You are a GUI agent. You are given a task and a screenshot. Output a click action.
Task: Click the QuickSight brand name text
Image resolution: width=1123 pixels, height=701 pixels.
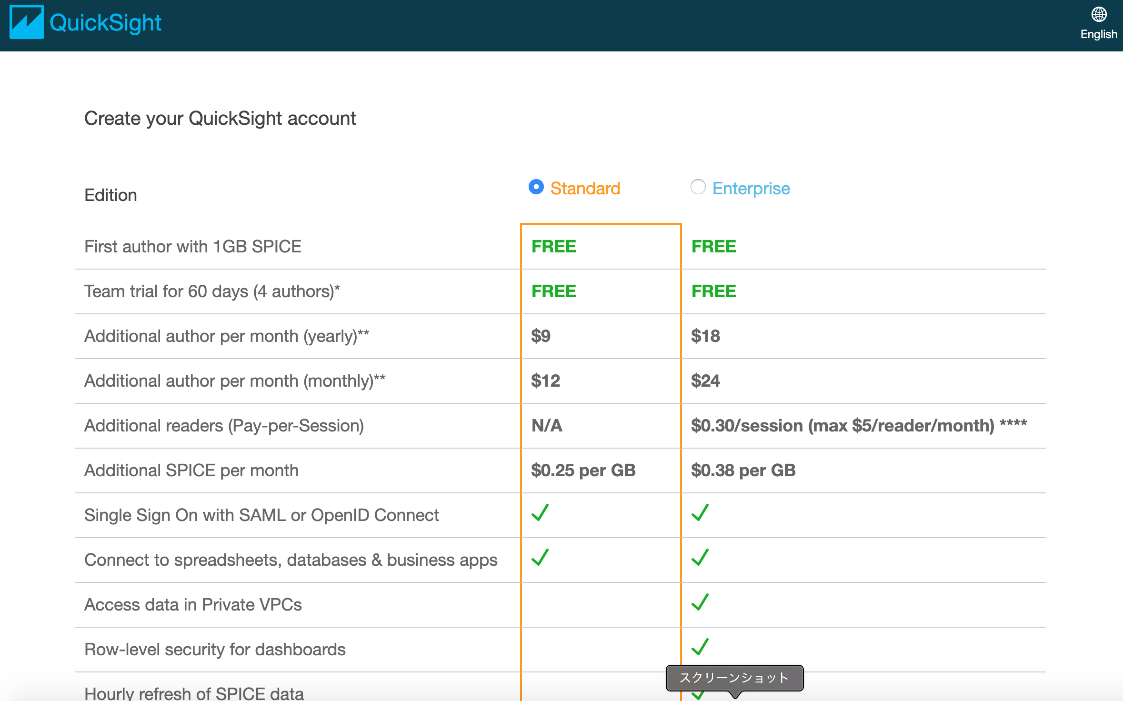click(x=105, y=22)
